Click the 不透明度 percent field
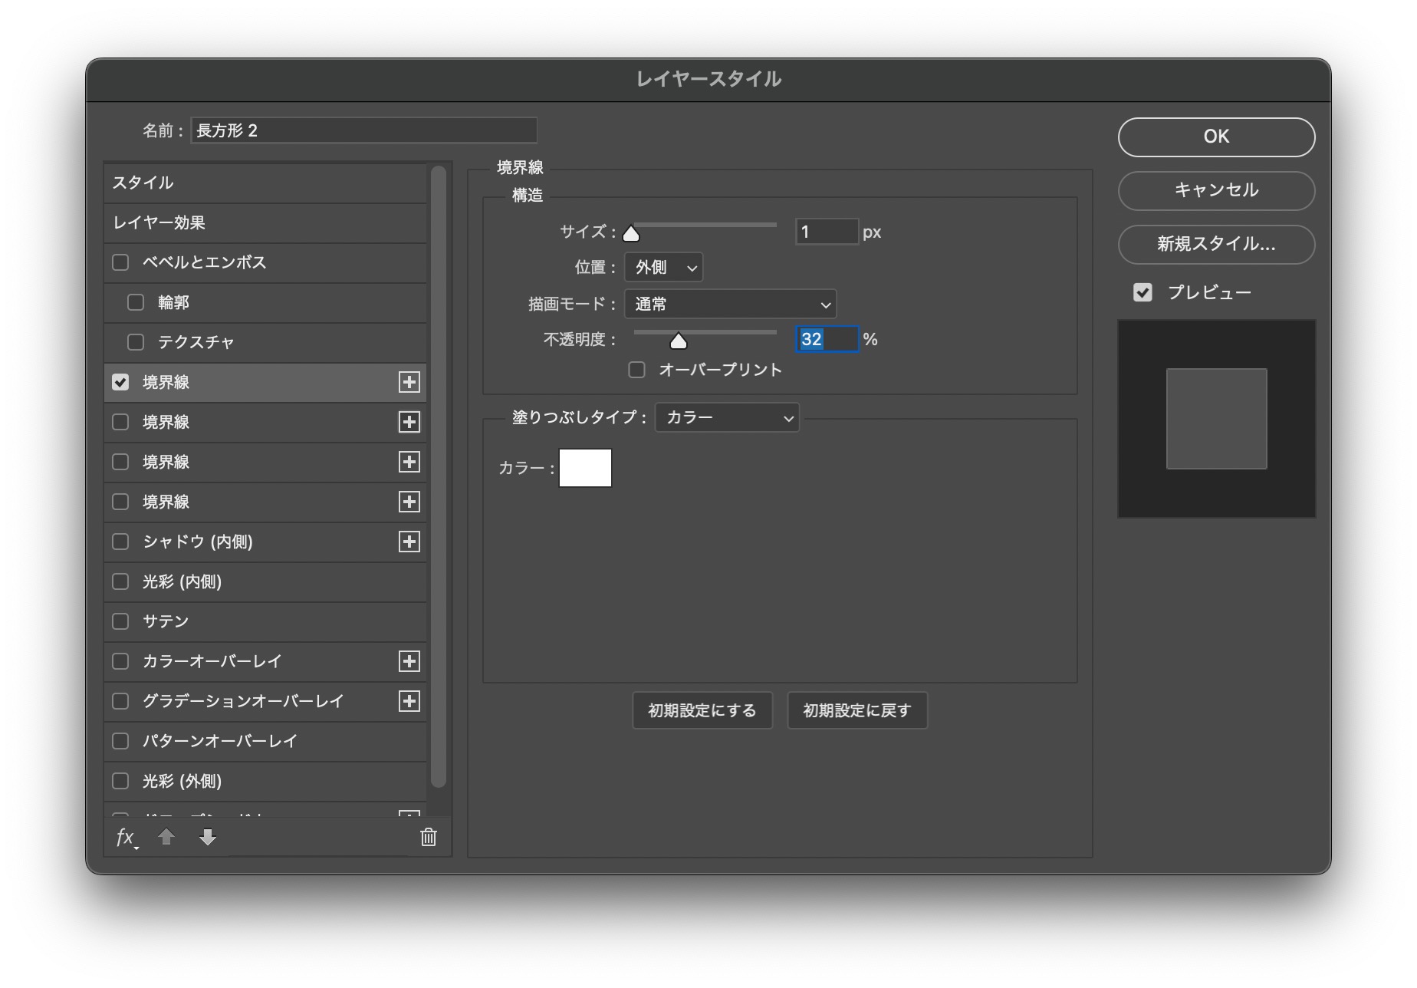1417x988 pixels. [x=827, y=339]
